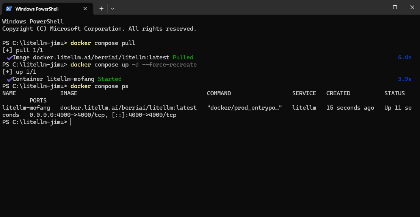Minimize the terminal window
Screen dimensions: 420x217
click(378, 7)
